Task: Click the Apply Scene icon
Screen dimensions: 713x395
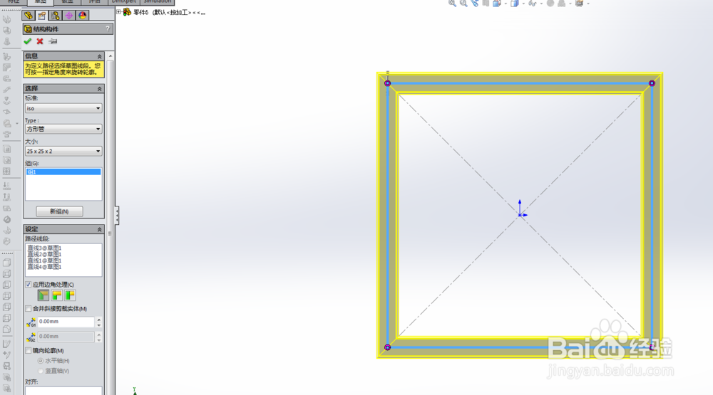Action: click(562, 3)
